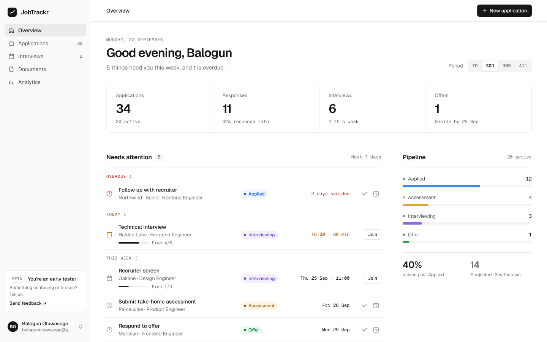Viewport: 547px width, 342px height.
Task: Set period to 7D
Action: 475,66
